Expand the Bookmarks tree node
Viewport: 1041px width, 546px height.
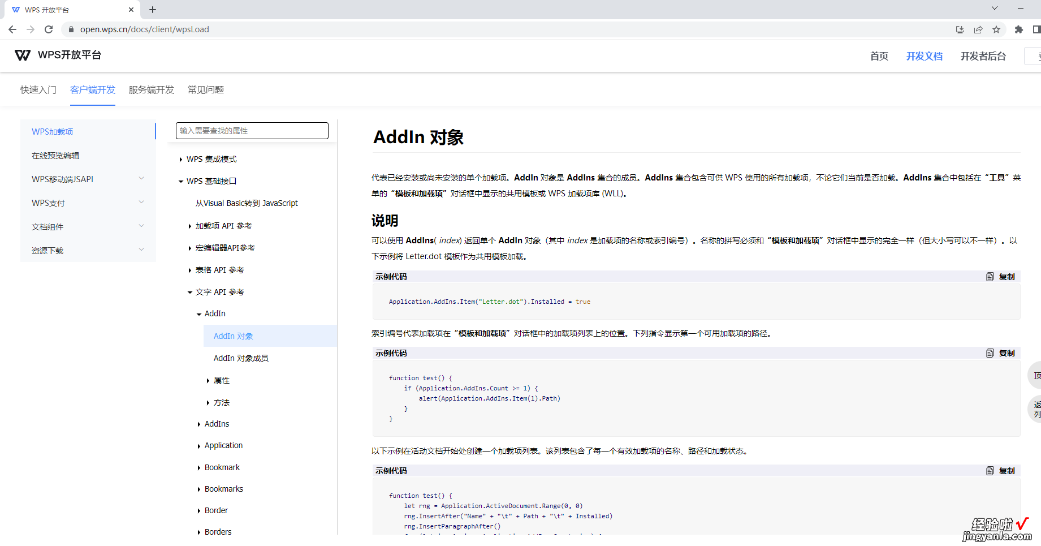tap(199, 489)
